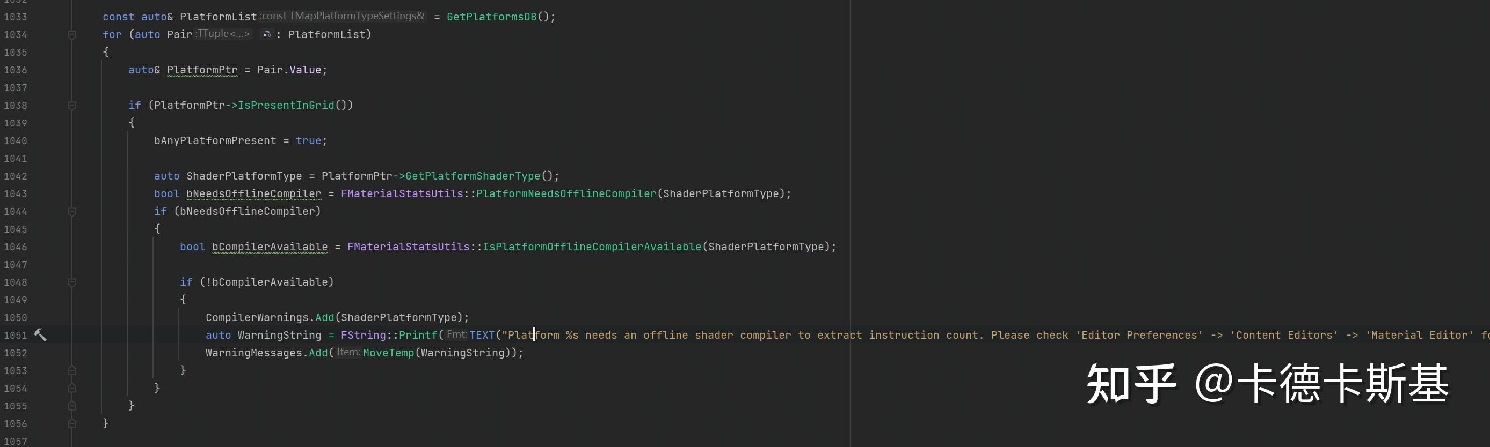1490x447 pixels.
Task: Click the 'true' keyword on line 1040
Action: tap(308, 140)
